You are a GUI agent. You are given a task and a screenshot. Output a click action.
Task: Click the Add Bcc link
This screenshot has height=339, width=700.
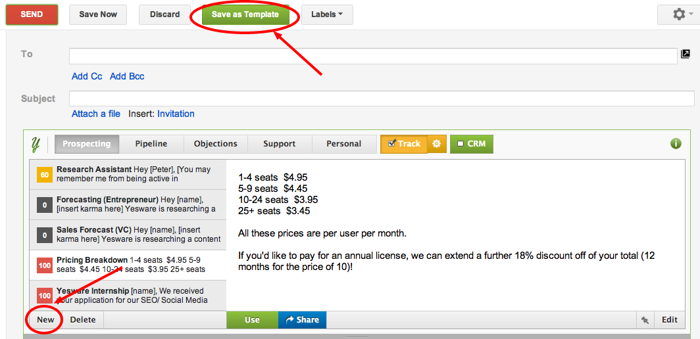127,76
